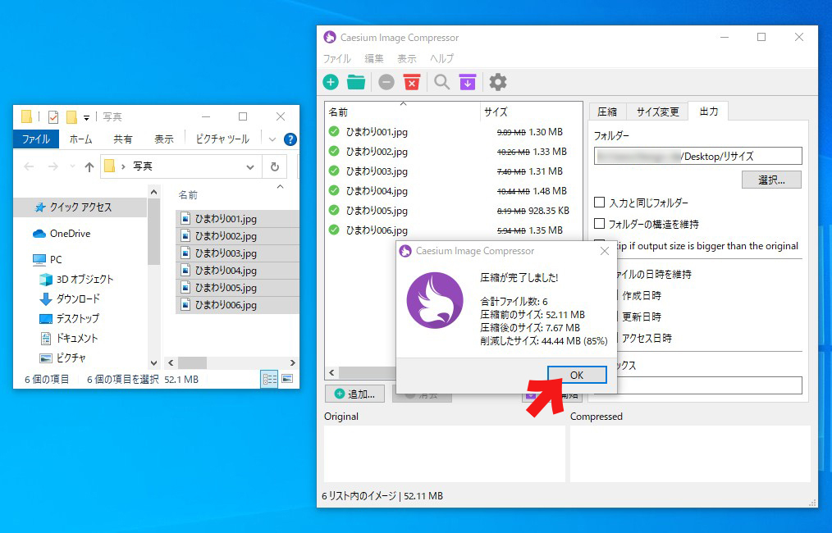The image size is (832, 533).
Task: Click the blue help icon in Explorer window
Action: tap(290, 139)
